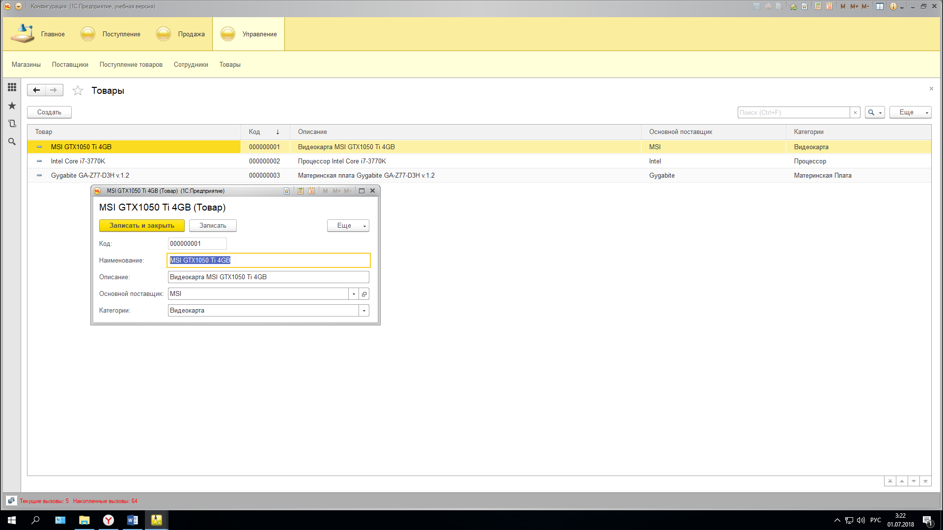
Task: Click the Категории column header
Action: coord(859,132)
